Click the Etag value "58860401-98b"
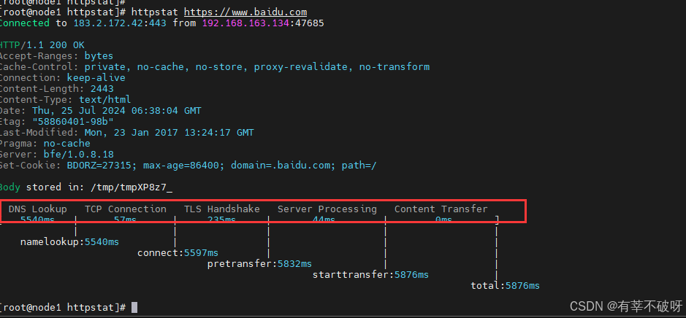This screenshot has width=686, height=318. tap(72, 121)
